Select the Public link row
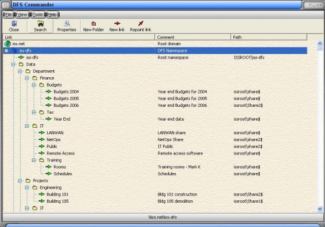325x227 pixels. click(x=52, y=146)
